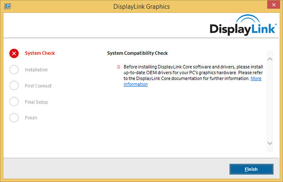Click the Installation step circle
This screenshot has height=182, width=283.
point(14,69)
